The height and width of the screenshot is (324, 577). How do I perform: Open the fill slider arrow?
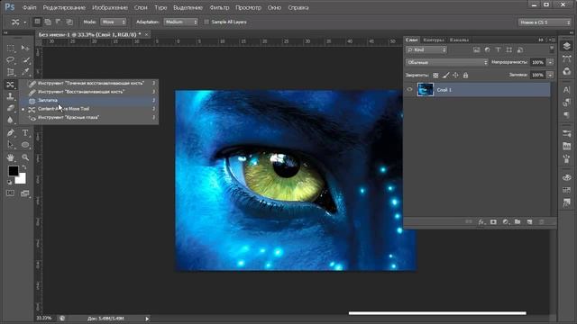click(x=550, y=75)
